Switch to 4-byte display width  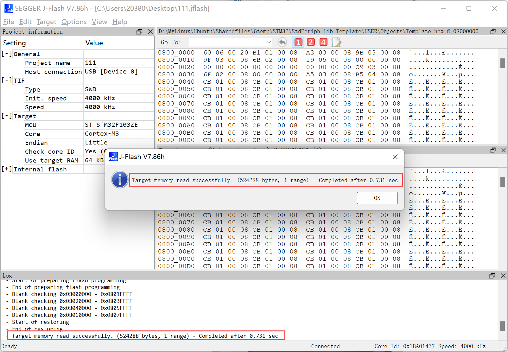[x=323, y=42]
